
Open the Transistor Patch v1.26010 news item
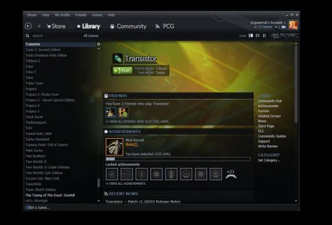(143, 202)
